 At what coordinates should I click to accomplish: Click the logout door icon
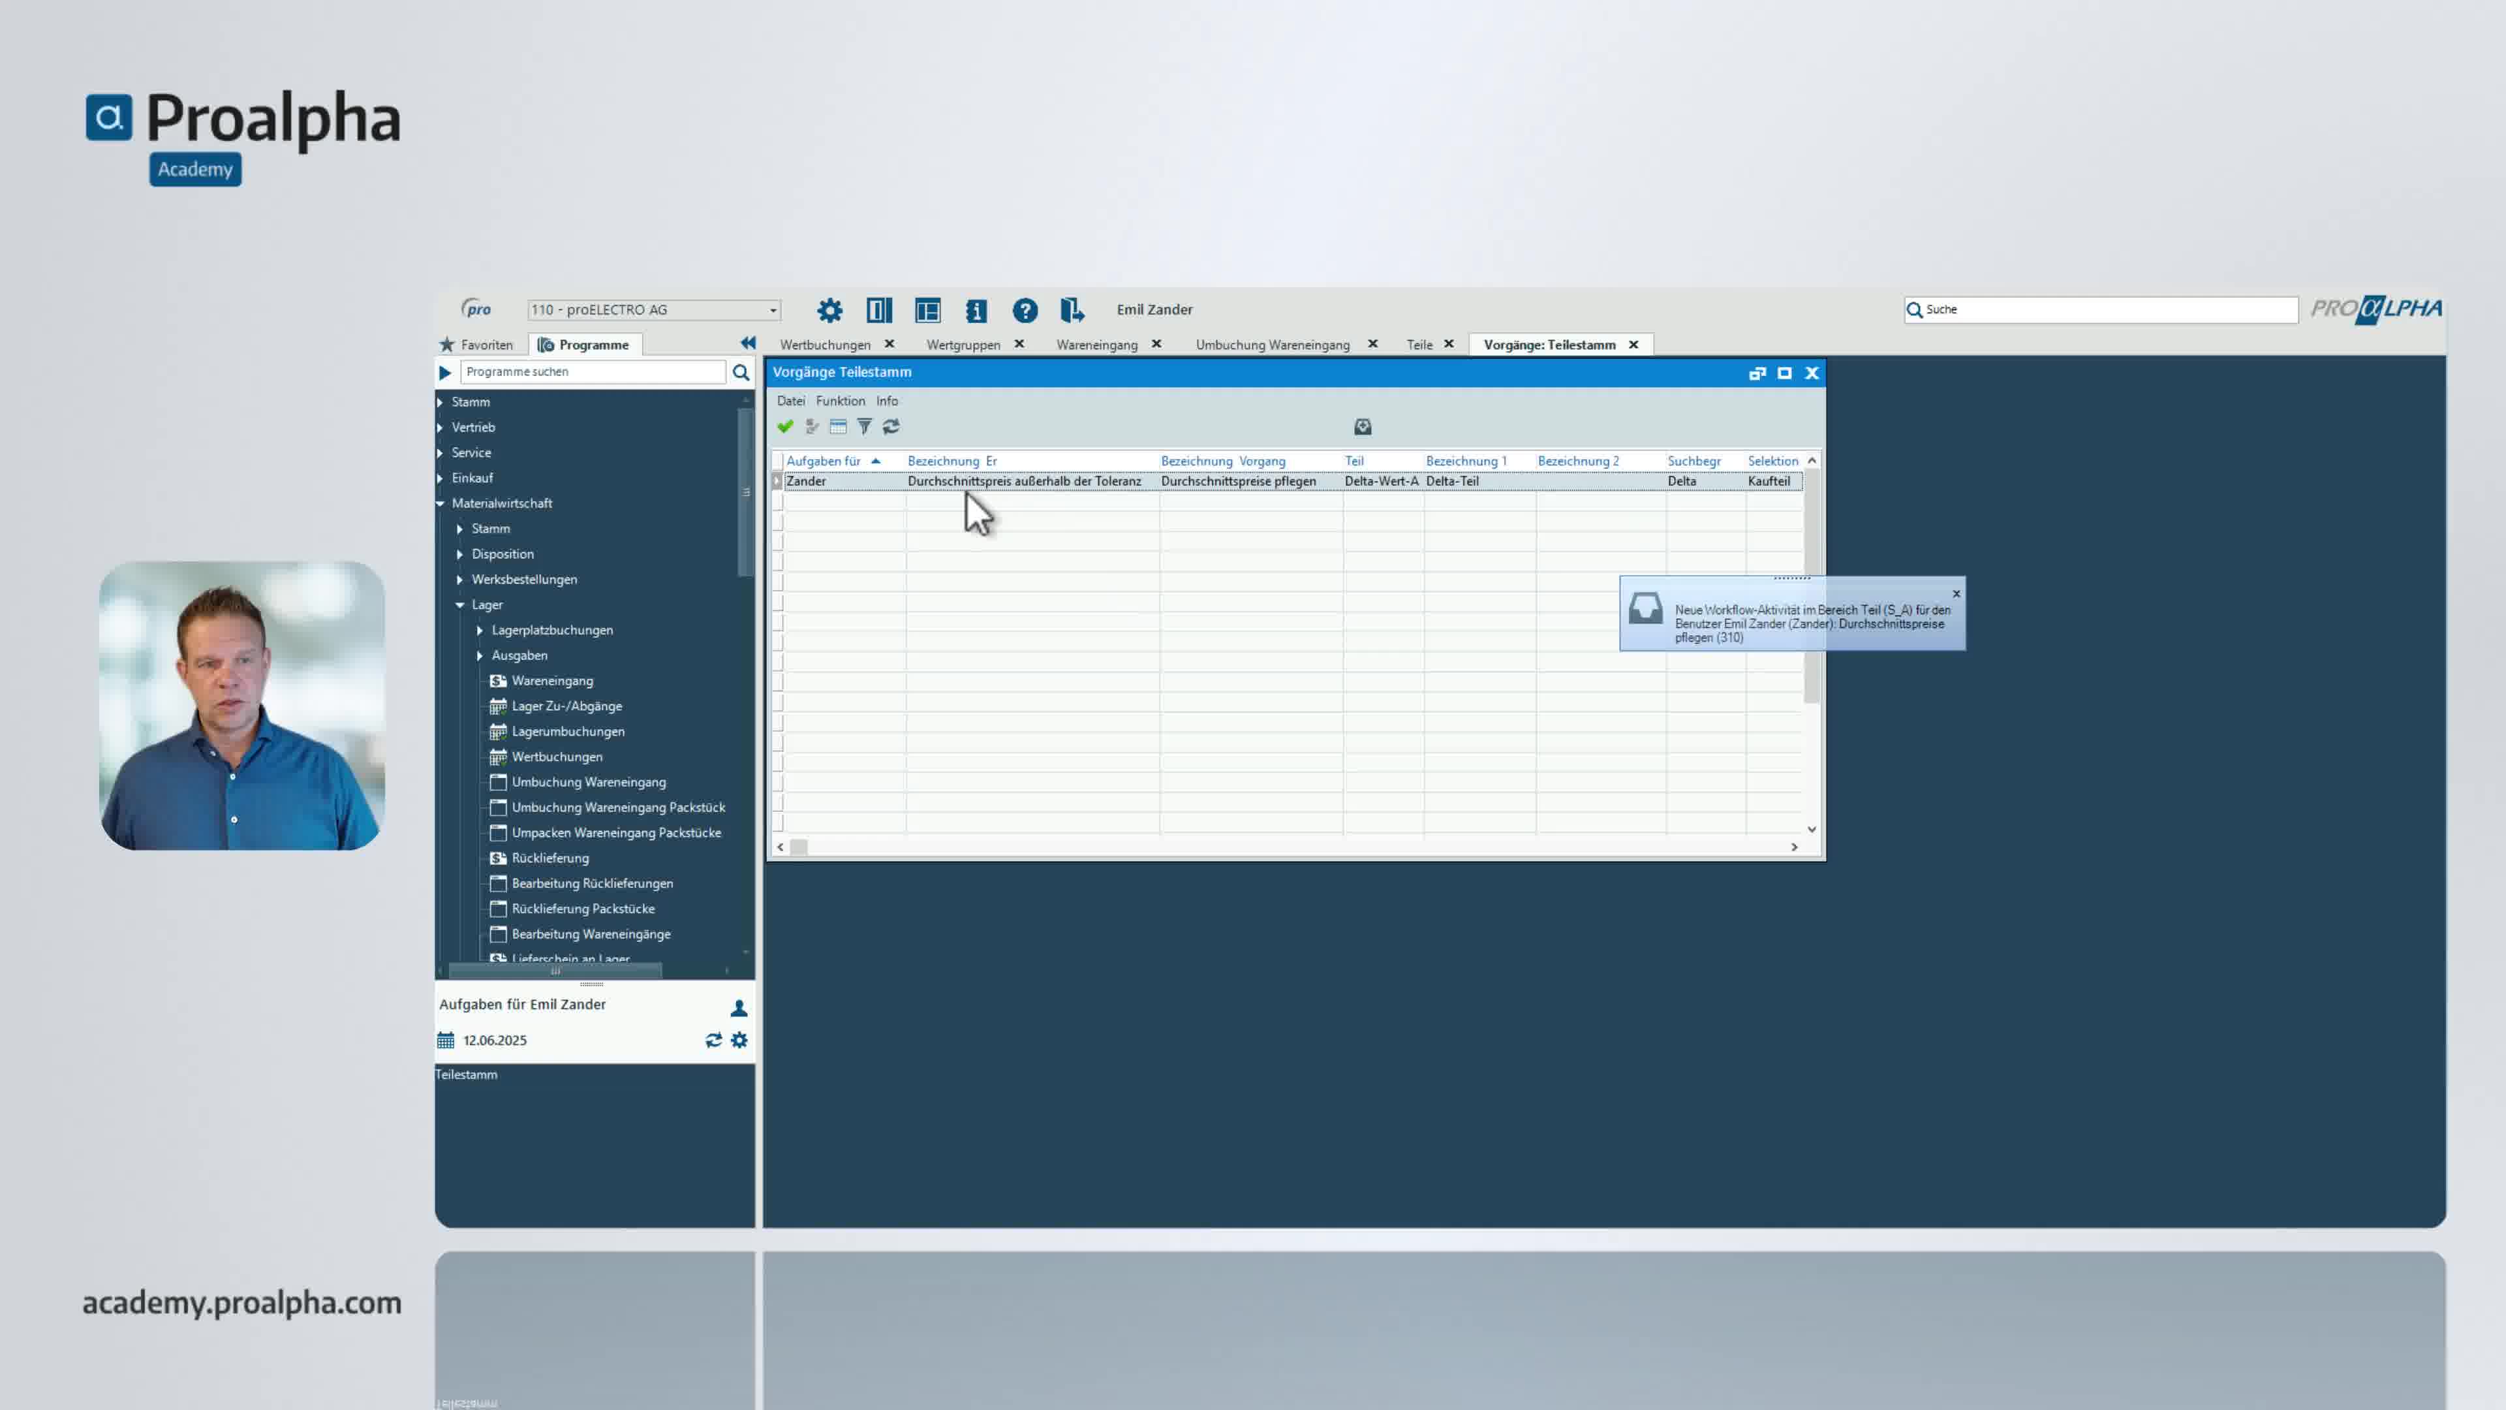click(1071, 311)
